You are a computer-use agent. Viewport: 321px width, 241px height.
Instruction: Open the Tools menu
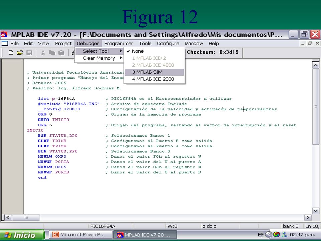pyautogui.click(x=145, y=43)
